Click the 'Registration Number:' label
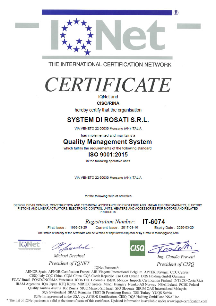 tap(110, 222)
